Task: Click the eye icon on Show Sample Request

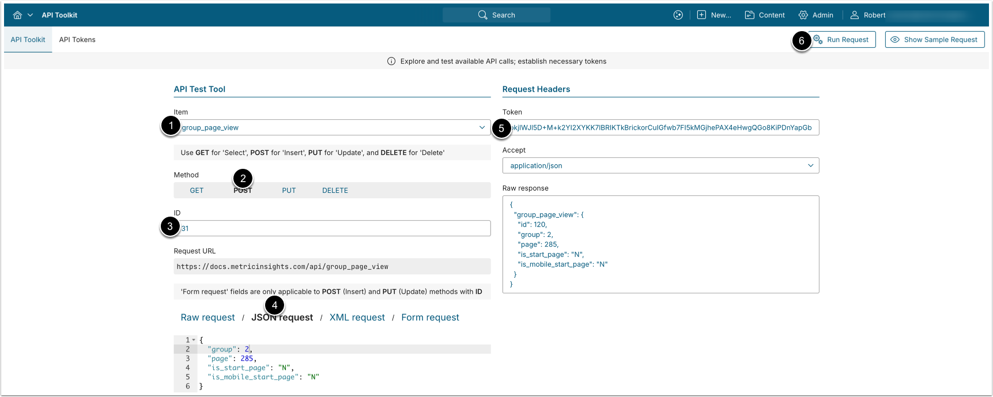Action: click(895, 40)
